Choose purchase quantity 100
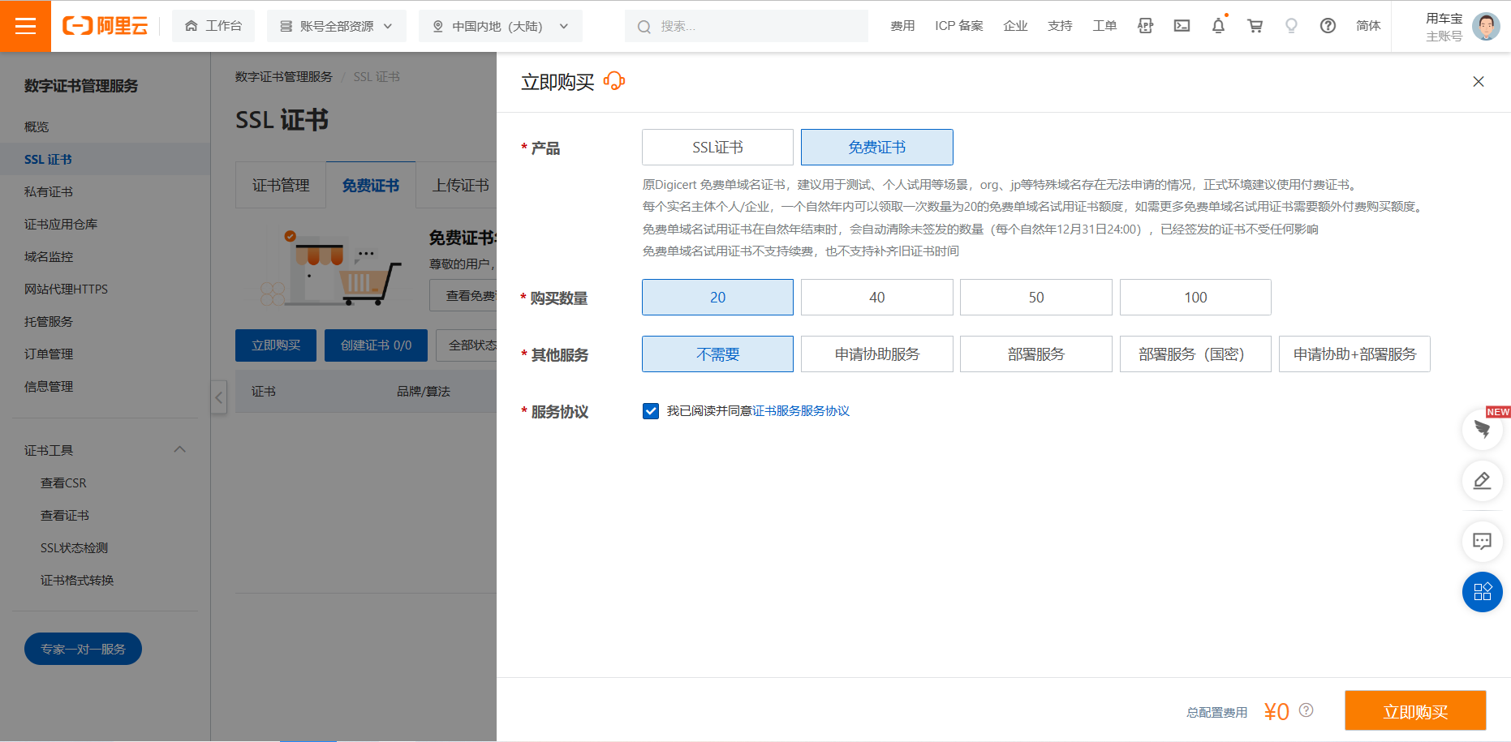 click(x=1195, y=298)
